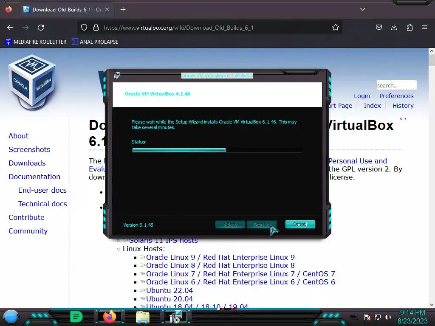Click the Personal Use and license link

(x=358, y=161)
